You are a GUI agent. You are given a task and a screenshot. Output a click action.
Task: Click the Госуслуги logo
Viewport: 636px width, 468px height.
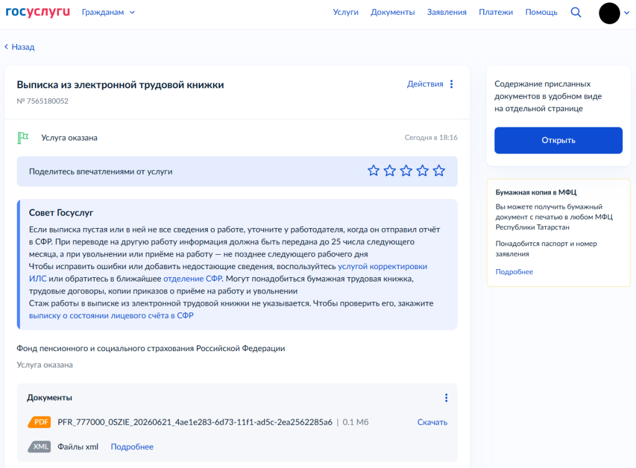click(38, 12)
